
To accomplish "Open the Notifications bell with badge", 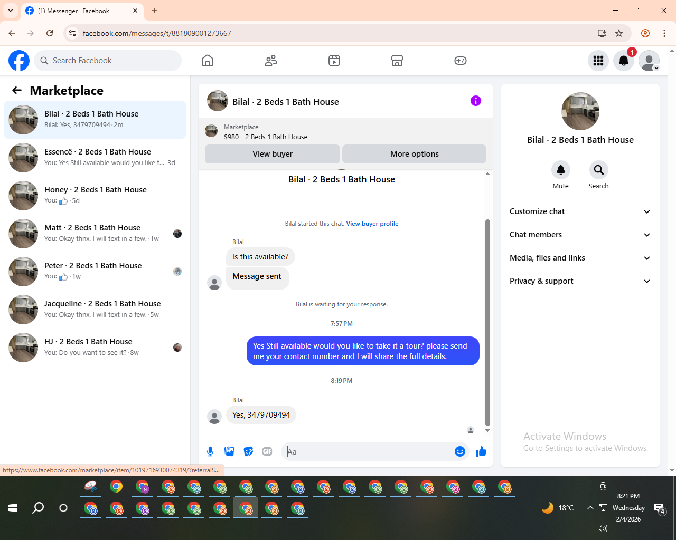I will coord(624,61).
